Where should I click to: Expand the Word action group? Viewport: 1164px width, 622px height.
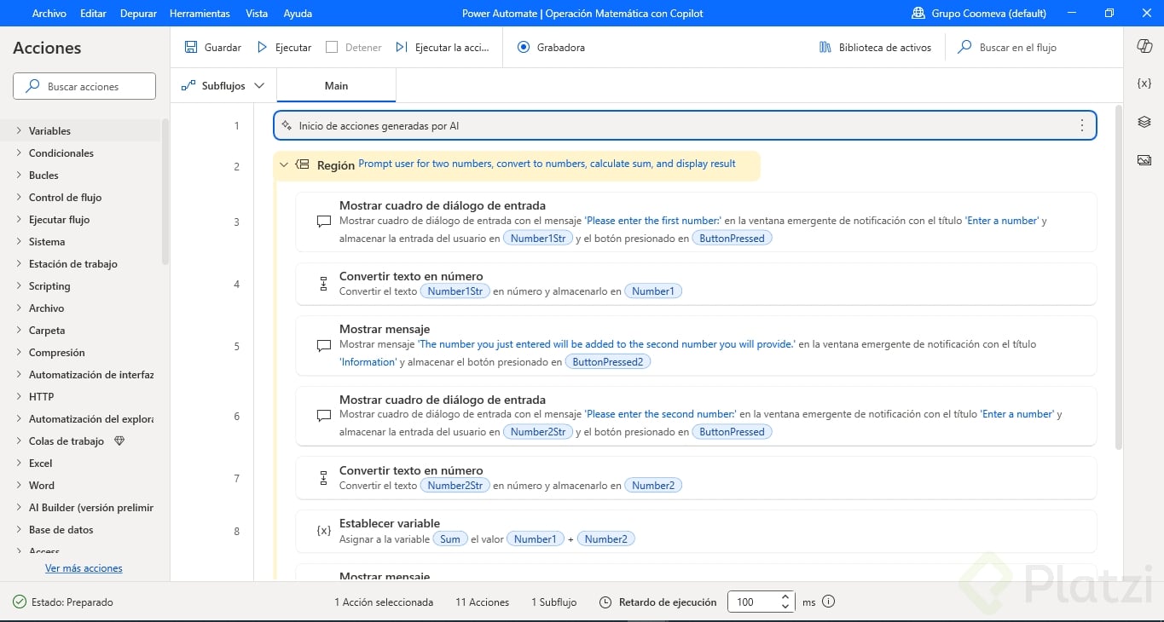coord(19,485)
